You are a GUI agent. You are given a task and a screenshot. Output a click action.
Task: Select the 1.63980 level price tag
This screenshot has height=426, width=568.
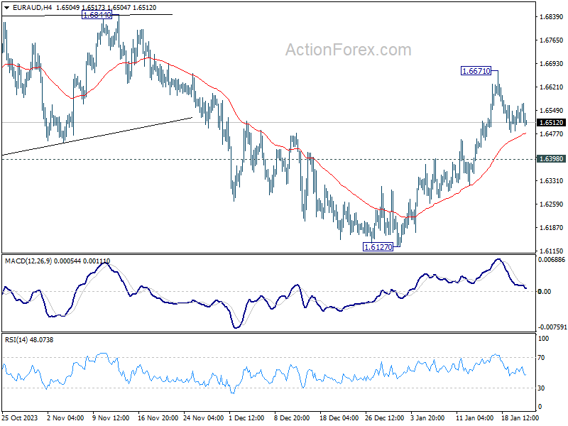(551, 159)
